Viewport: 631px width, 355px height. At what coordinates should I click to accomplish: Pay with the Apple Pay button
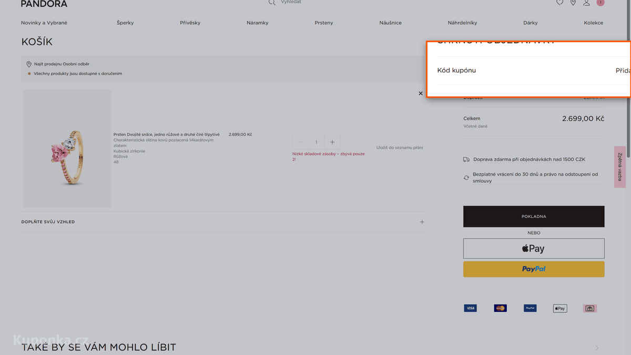point(534,248)
